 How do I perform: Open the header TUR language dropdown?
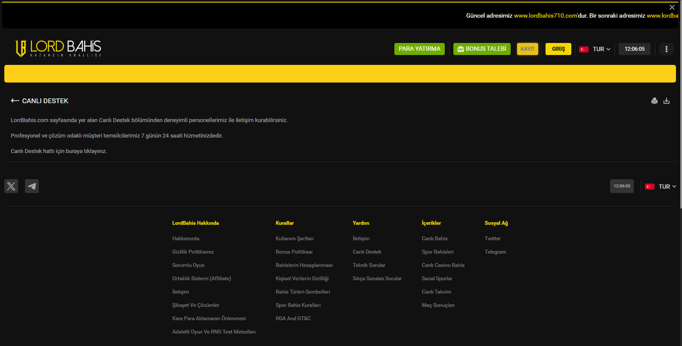coord(595,49)
